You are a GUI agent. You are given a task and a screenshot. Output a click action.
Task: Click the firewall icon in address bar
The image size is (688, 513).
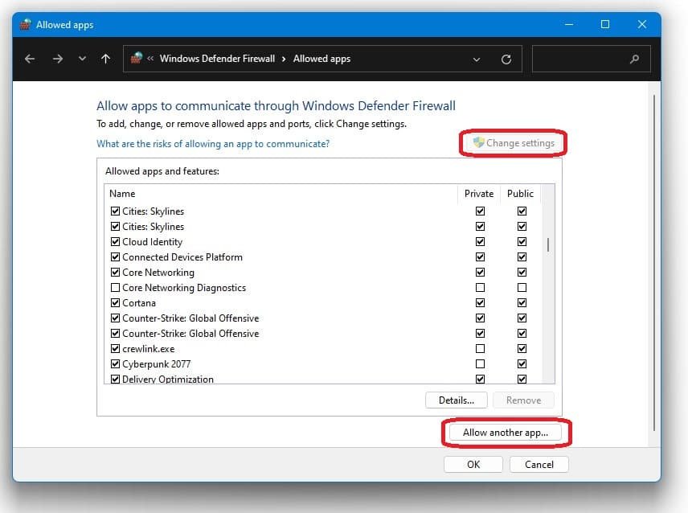tap(137, 58)
